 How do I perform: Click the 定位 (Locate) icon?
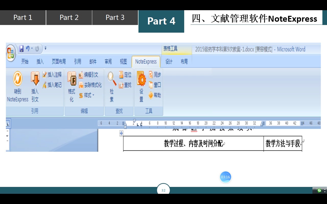pyautogui.click(x=125, y=75)
